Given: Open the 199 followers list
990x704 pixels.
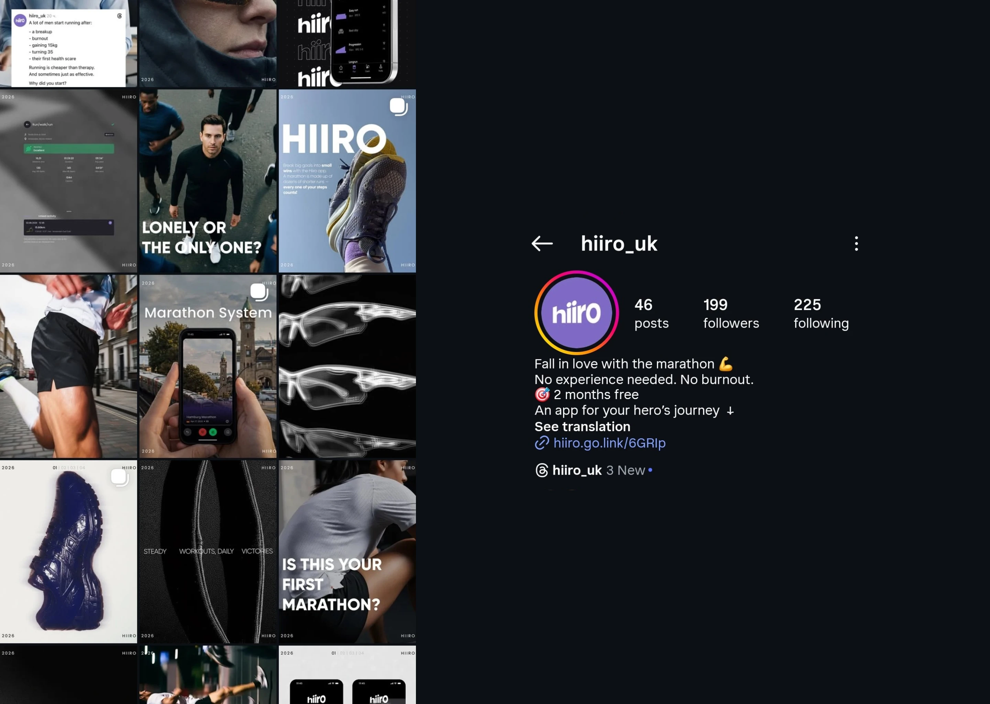Looking at the screenshot, I should pyautogui.click(x=731, y=313).
